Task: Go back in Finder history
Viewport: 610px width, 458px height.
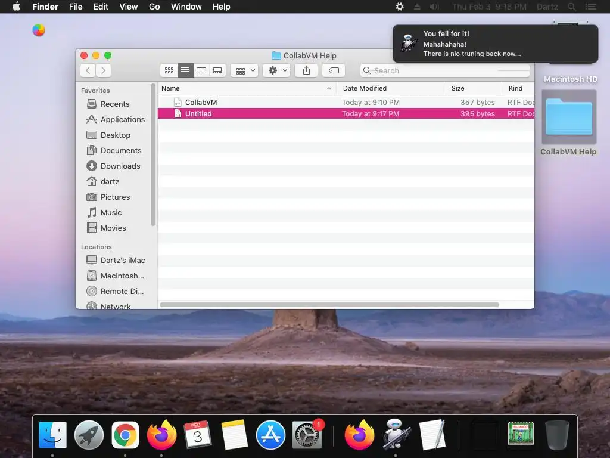Action: pos(88,70)
